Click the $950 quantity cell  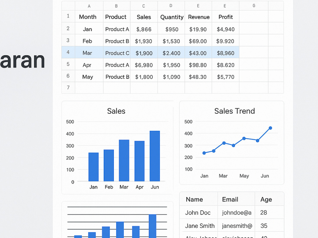(x=171, y=29)
